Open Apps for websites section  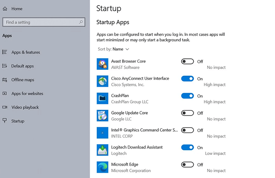[x=27, y=94]
